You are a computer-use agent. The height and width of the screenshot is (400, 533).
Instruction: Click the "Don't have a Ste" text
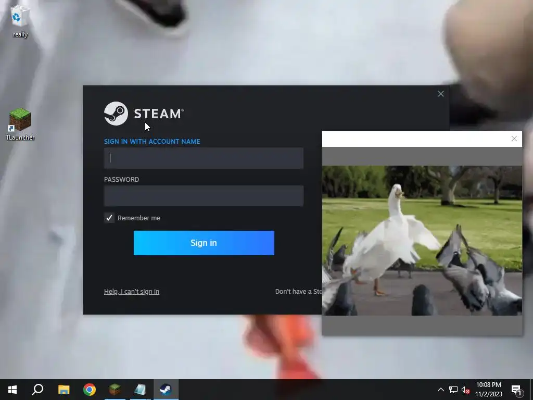point(298,292)
